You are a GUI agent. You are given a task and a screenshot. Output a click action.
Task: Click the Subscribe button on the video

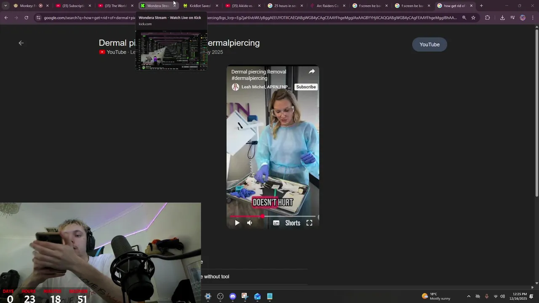click(x=306, y=87)
